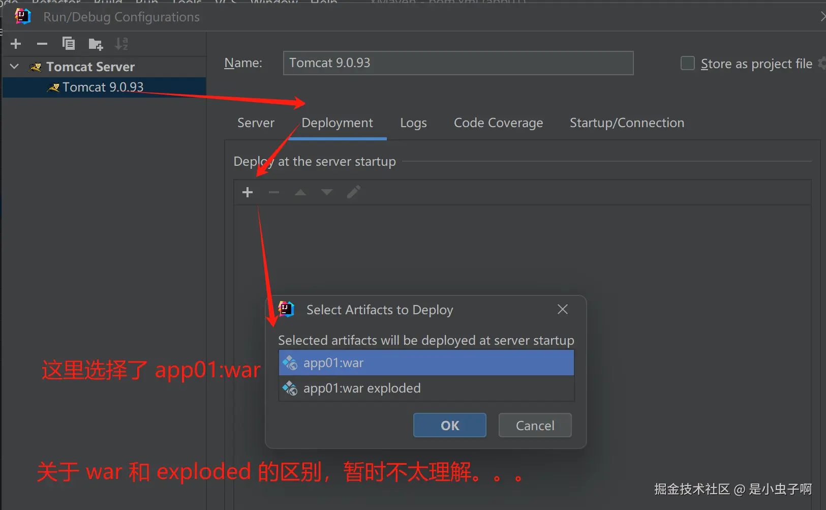
Task: Click the Tomcat Server group label
Action: pos(90,67)
